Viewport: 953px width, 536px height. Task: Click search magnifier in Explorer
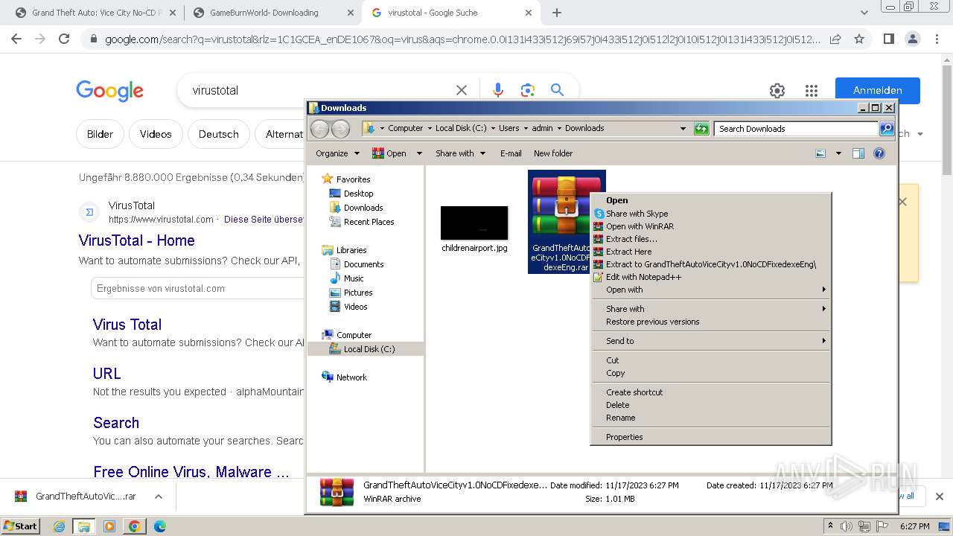pyautogui.click(x=887, y=129)
